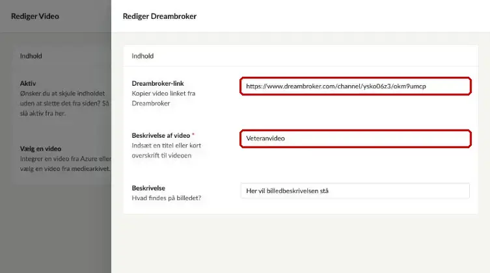Image resolution: width=490 pixels, height=273 pixels.
Task: Click the Aktiv label in background panel
Action: (28, 83)
